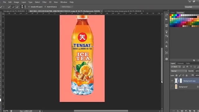Open the tool preset picker arrow
The width and height of the screenshot is (199, 112).
[x=4, y=7]
